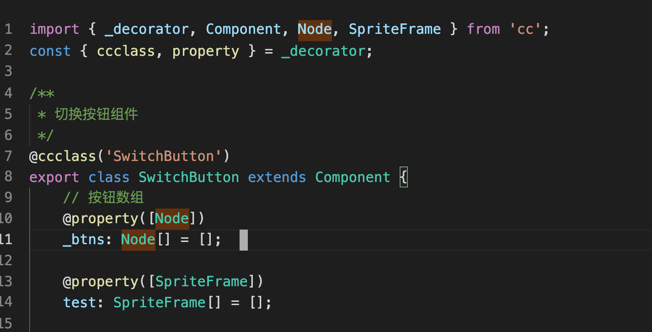The width and height of the screenshot is (652, 332).
Task: Click the 'SwitchButton' string inside the decorator
Action: pyautogui.click(x=164, y=156)
